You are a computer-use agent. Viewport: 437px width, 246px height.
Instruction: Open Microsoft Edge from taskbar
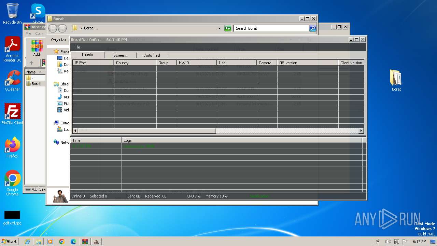click(x=73, y=242)
